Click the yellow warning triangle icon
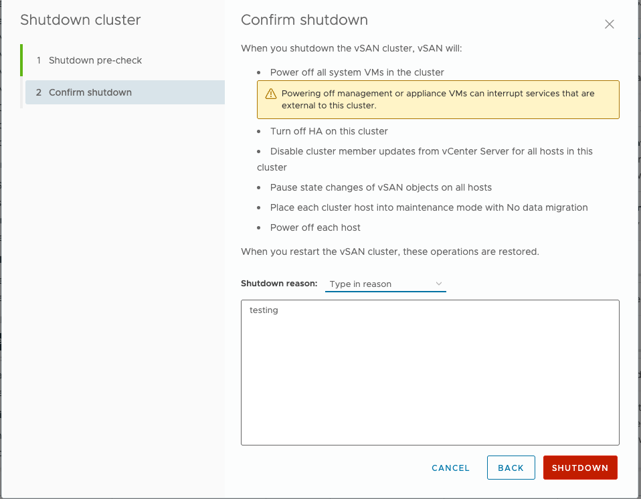Image resolution: width=641 pixels, height=499 pixels. pos(270,94)
